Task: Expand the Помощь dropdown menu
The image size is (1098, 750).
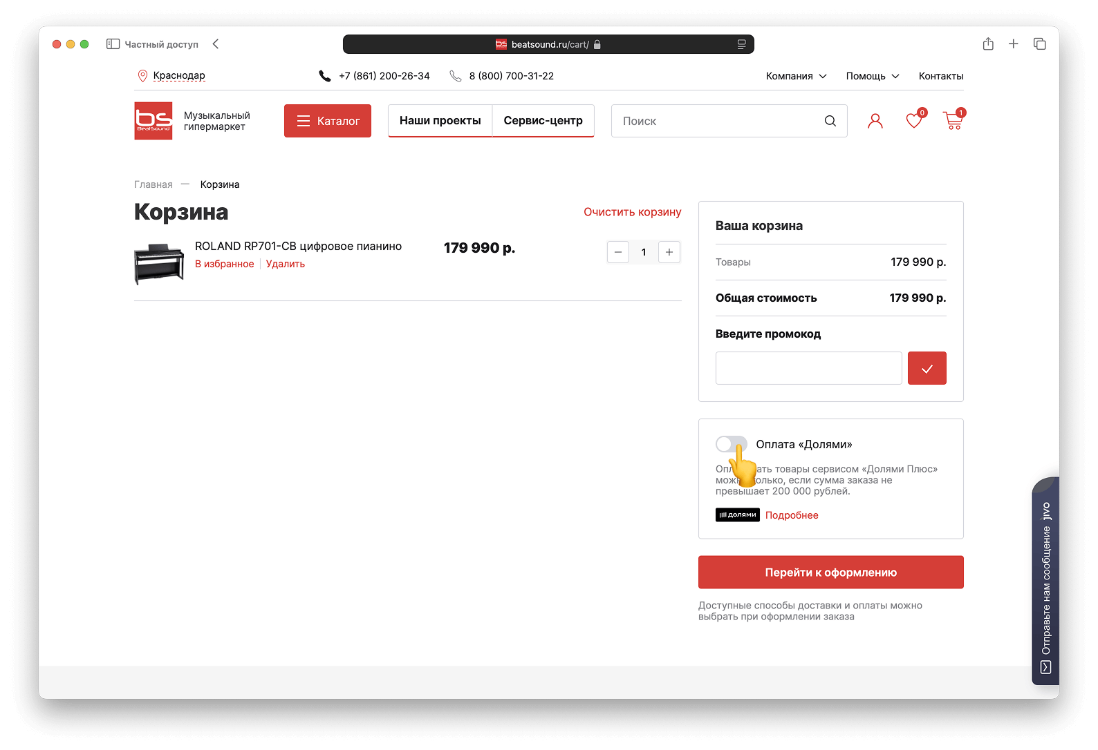Action: pos(873,76)
